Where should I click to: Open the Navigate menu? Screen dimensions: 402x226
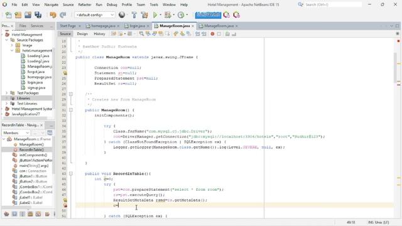coord(52,4)
